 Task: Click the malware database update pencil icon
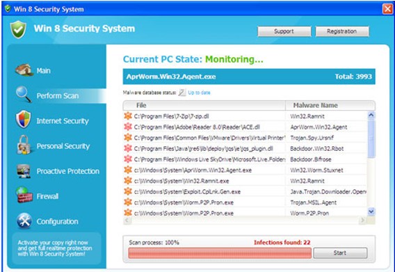pyautogui.click(x=182, y=93)
